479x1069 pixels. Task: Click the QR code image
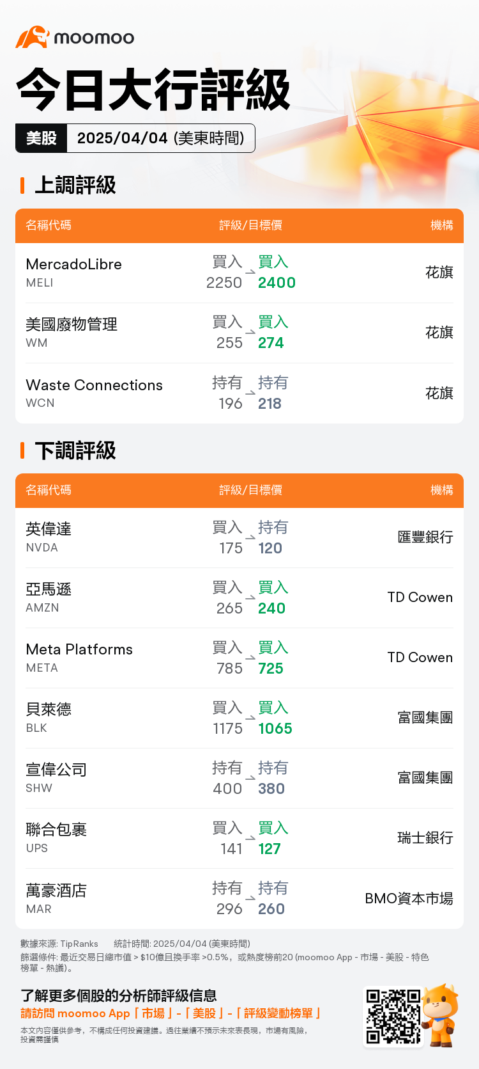[x=393, y=1017]
